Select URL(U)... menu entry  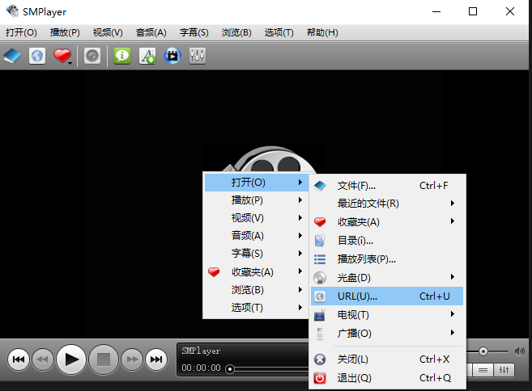(387, 296)
